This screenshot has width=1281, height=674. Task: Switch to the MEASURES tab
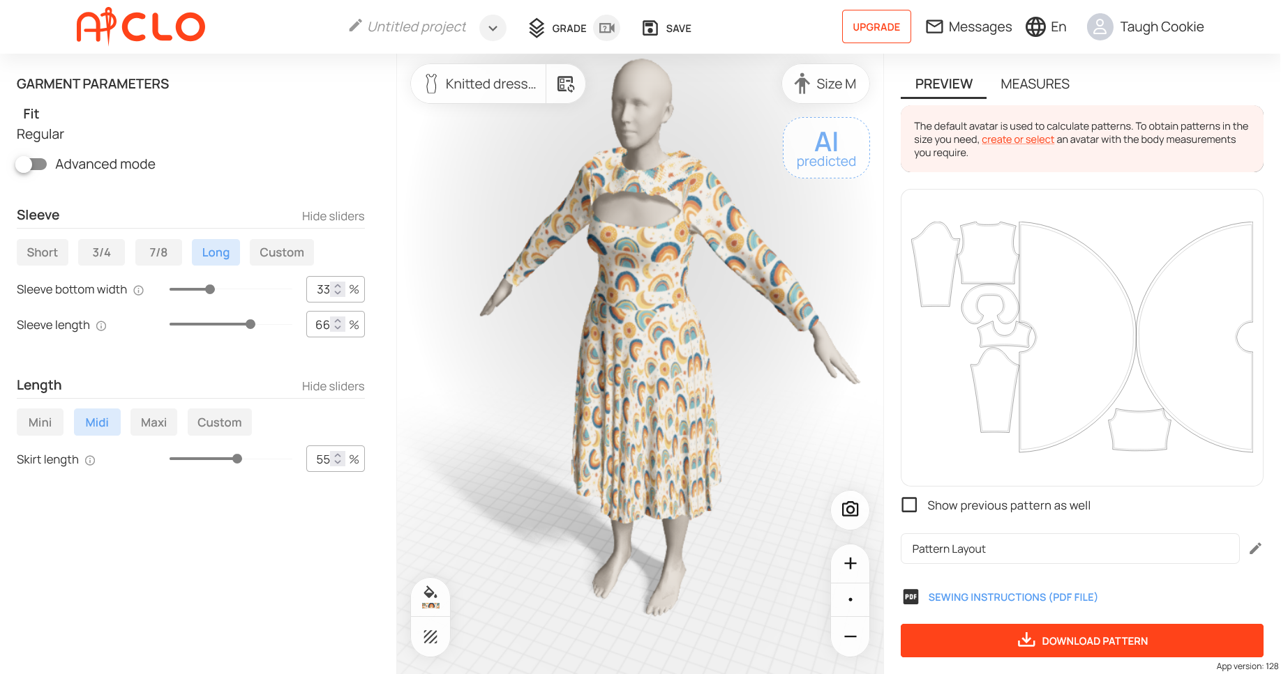coord(1035,84)
